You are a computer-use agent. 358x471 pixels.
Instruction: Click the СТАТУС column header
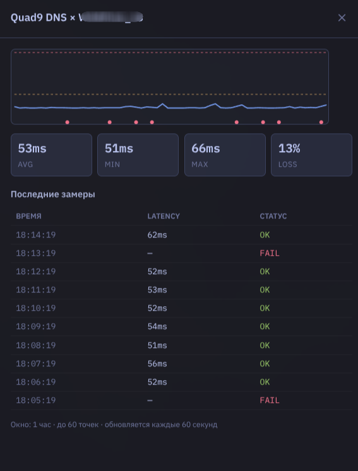[x=273, y=217]
